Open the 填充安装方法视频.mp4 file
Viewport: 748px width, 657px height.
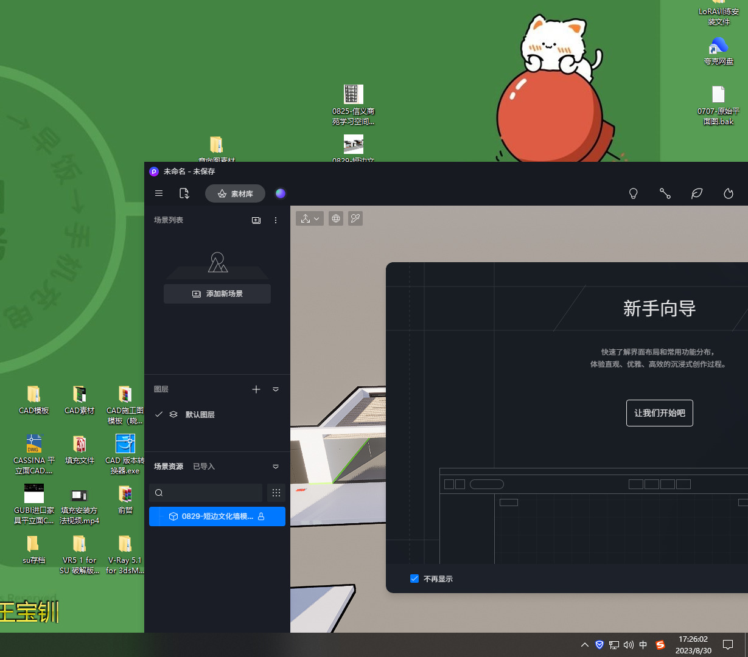point(80,505)
